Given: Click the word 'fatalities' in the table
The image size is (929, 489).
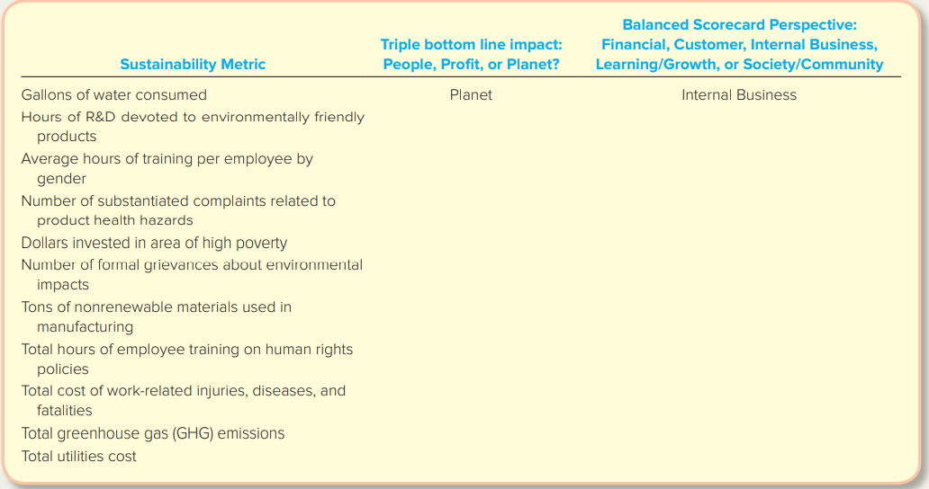Looking at the screenshot, I should [x=65, y=411].
